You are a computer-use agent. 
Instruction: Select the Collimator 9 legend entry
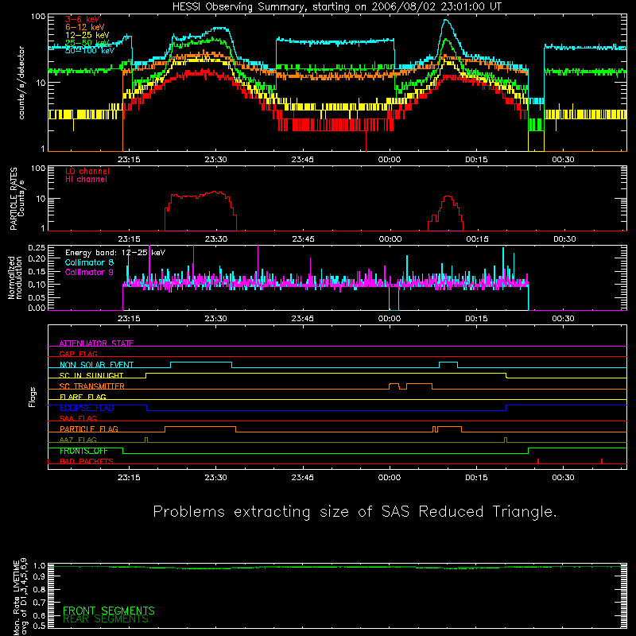[89, 272]
